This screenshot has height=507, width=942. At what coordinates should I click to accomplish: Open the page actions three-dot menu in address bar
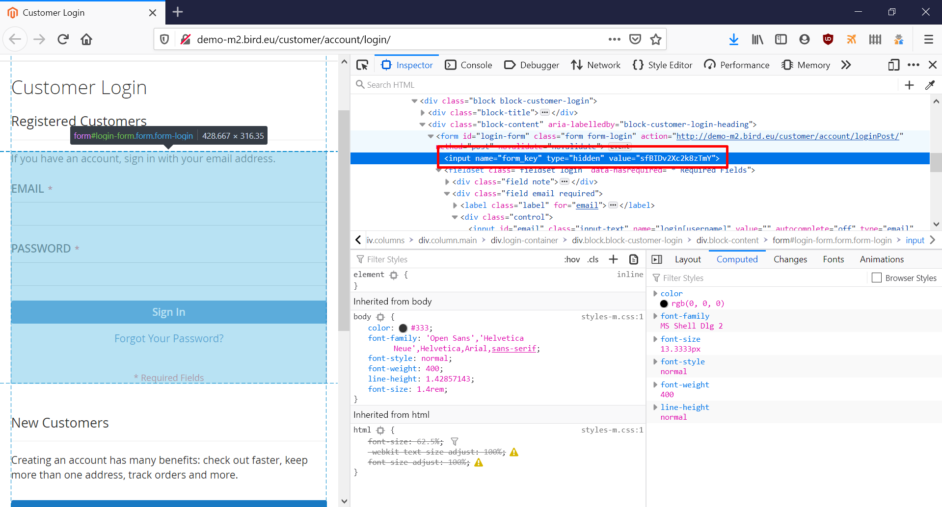coord(614,39)
